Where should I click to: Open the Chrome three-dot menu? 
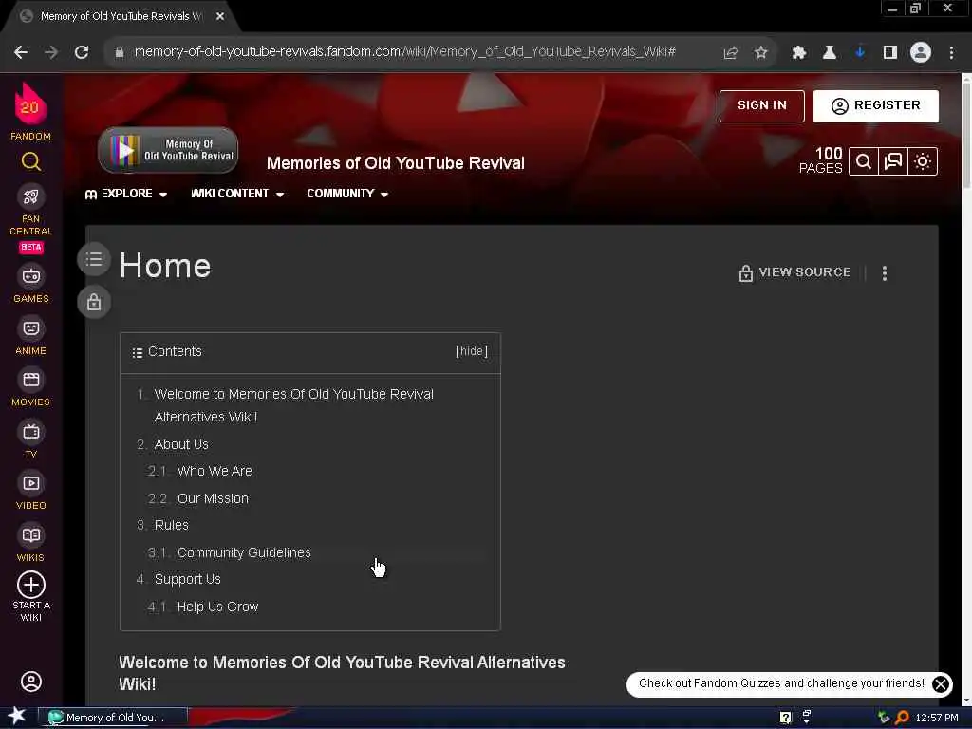(x=951, y=52)
